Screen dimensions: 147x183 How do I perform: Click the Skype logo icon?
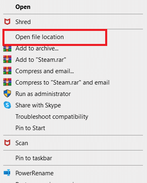7,105
